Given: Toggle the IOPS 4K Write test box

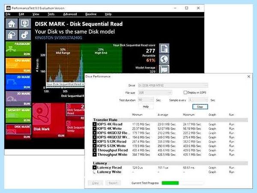Looking at the screenshot, I should [x=95, y=128].
